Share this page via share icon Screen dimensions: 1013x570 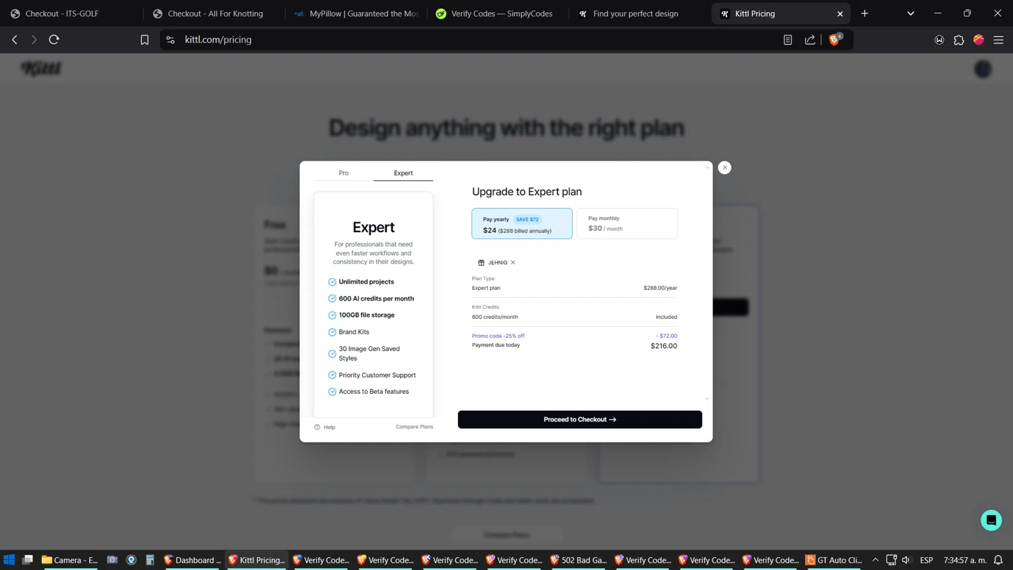point(810,40)
